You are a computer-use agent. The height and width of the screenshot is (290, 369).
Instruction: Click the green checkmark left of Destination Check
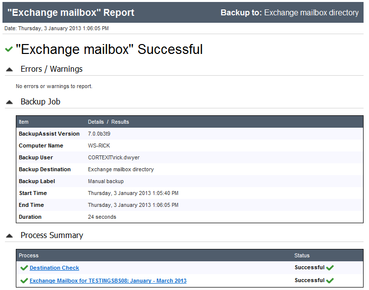click(x=24, y=268)
